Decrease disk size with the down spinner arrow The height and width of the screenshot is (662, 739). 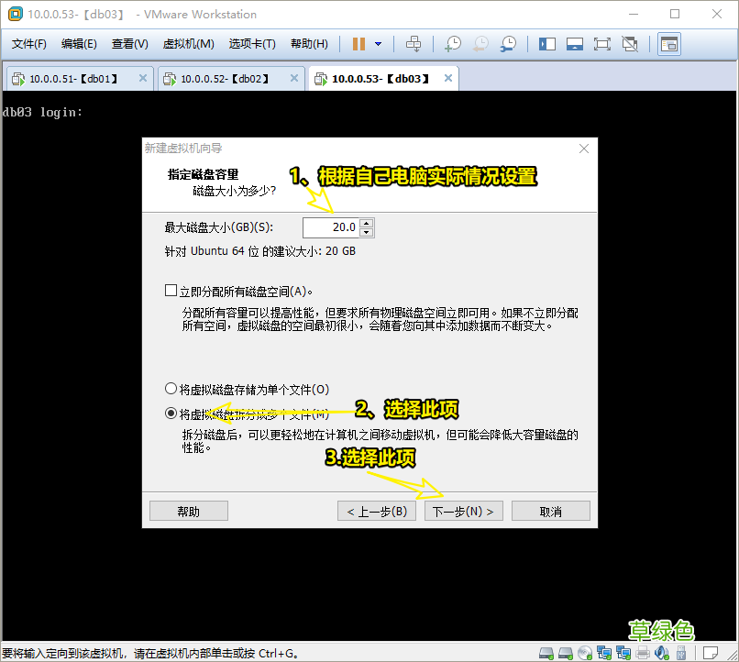coord(367,232)
